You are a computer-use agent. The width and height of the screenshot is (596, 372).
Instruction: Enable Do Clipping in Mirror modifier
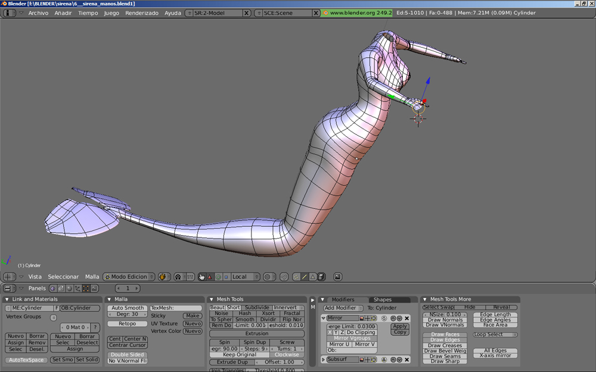point(361,332)
